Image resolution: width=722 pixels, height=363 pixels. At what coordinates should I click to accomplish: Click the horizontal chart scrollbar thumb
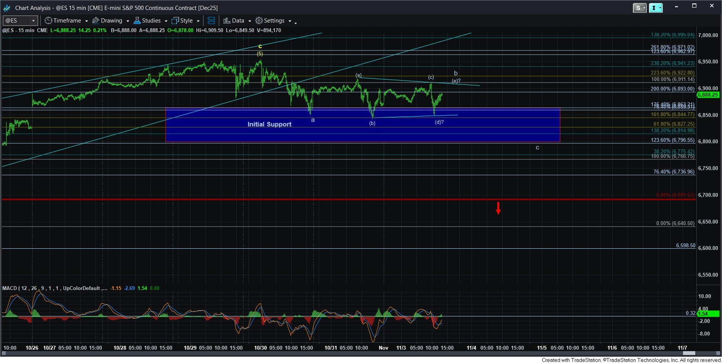[689, 353]
